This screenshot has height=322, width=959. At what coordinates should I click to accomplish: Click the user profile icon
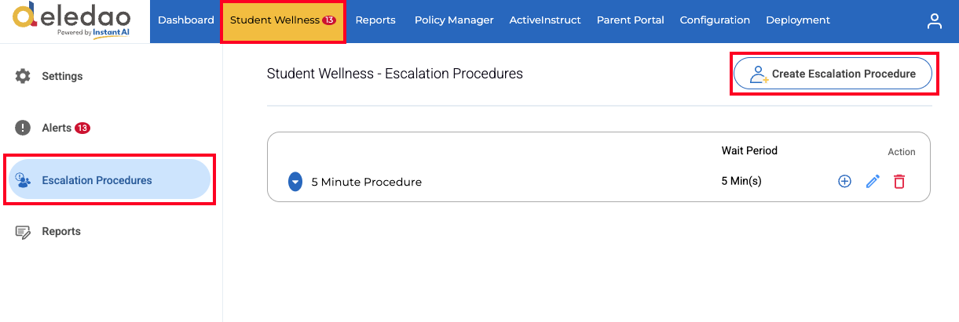[934, 21]
